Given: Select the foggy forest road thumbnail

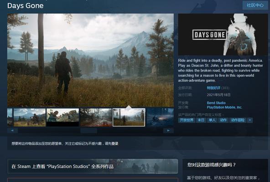Looking at the screenshot, I should point(96,117).
